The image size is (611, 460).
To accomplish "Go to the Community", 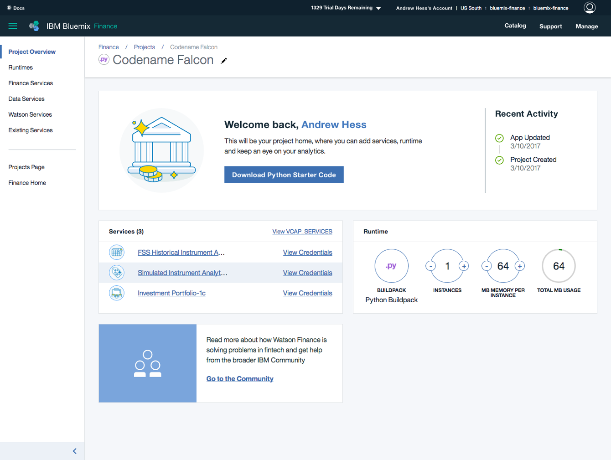I will (x=240, y=378).
